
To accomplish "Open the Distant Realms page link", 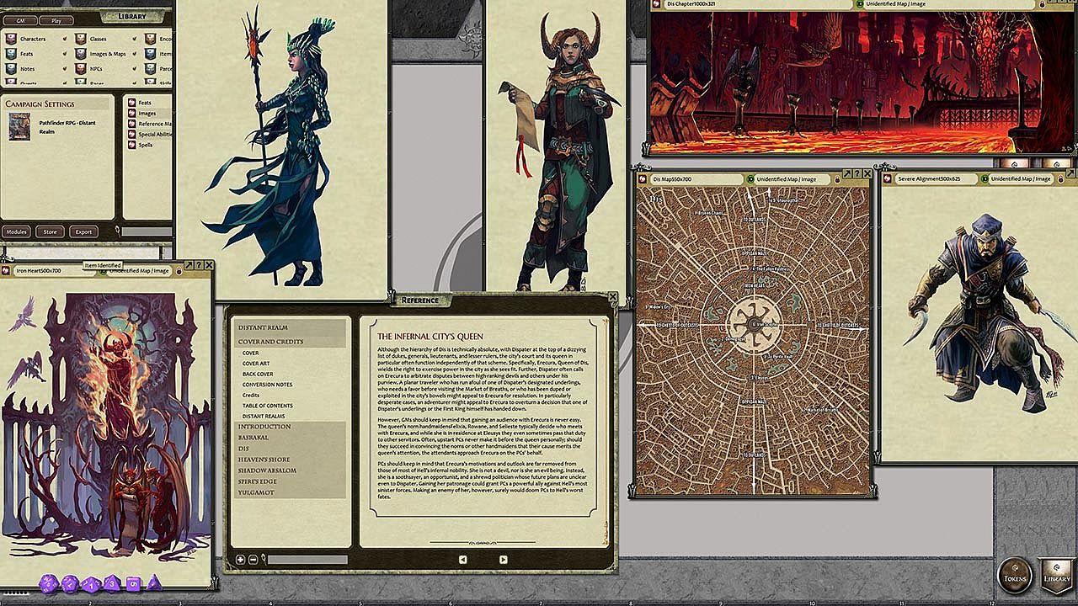I will tap(264, 416).
